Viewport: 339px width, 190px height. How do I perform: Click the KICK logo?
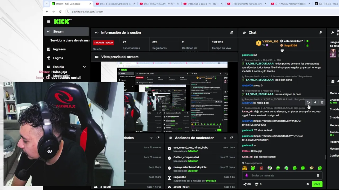click(63, 21)
